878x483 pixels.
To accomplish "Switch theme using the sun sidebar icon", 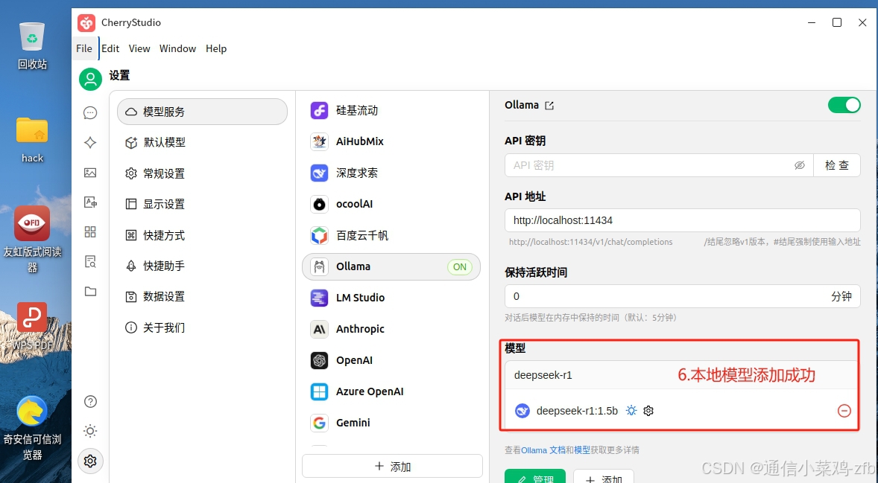I will pos(90,431).
